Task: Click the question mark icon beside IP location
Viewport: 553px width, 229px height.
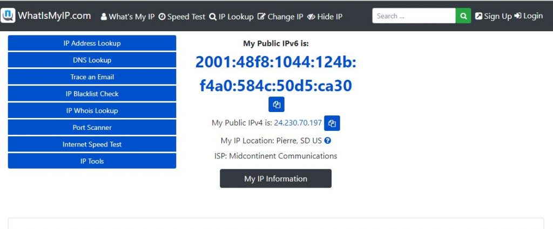Action: pyautogui.click(x=327, y=141)
